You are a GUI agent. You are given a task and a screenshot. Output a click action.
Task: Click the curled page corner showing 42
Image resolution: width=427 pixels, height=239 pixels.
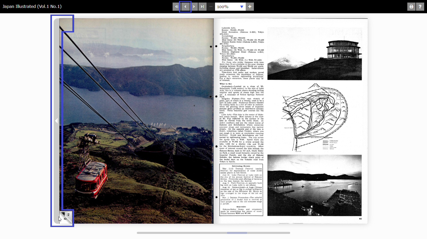tap(66, 217)
